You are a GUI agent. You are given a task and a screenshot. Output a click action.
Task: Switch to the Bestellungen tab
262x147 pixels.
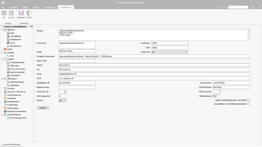pos(50,7)
